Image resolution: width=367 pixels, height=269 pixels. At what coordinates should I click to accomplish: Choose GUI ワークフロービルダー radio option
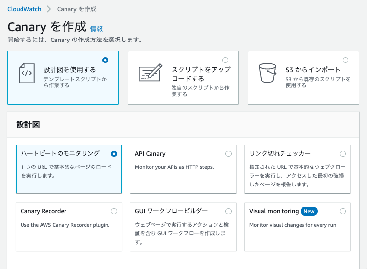[228, 211]
